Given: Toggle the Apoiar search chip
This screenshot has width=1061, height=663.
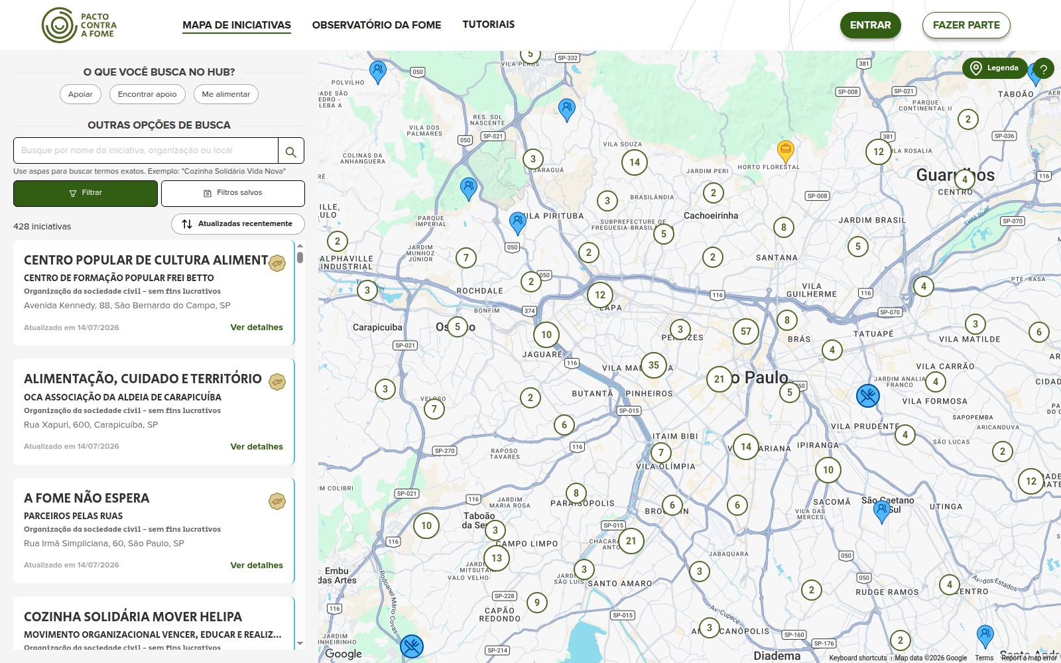Looking at the screenshot, I should click(80, 94).
